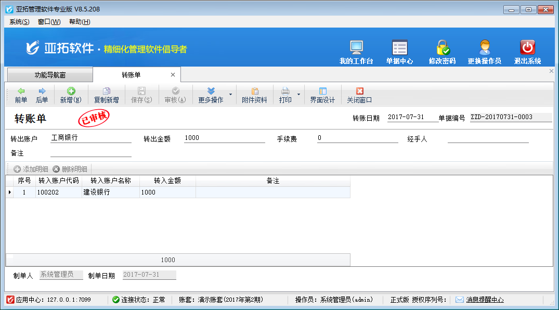Click the 备注 input field
Image resolution: width=559 pixels, height=310 pixels.
pos(91,153)
